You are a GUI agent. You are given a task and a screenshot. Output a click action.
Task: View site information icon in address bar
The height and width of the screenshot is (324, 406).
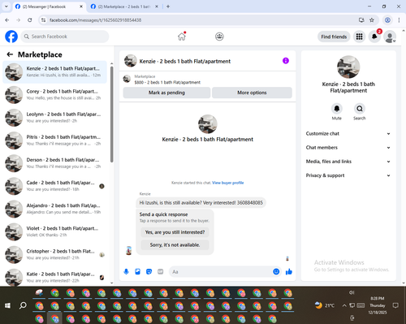44,20
